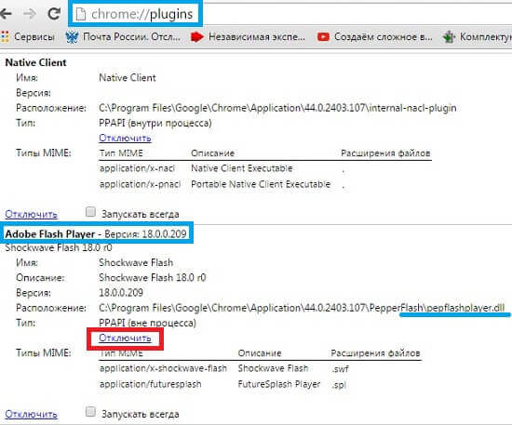
Task: Click the Shockwave Flash 18.0 r0 subtitle
Action: [x=59, y=247]
